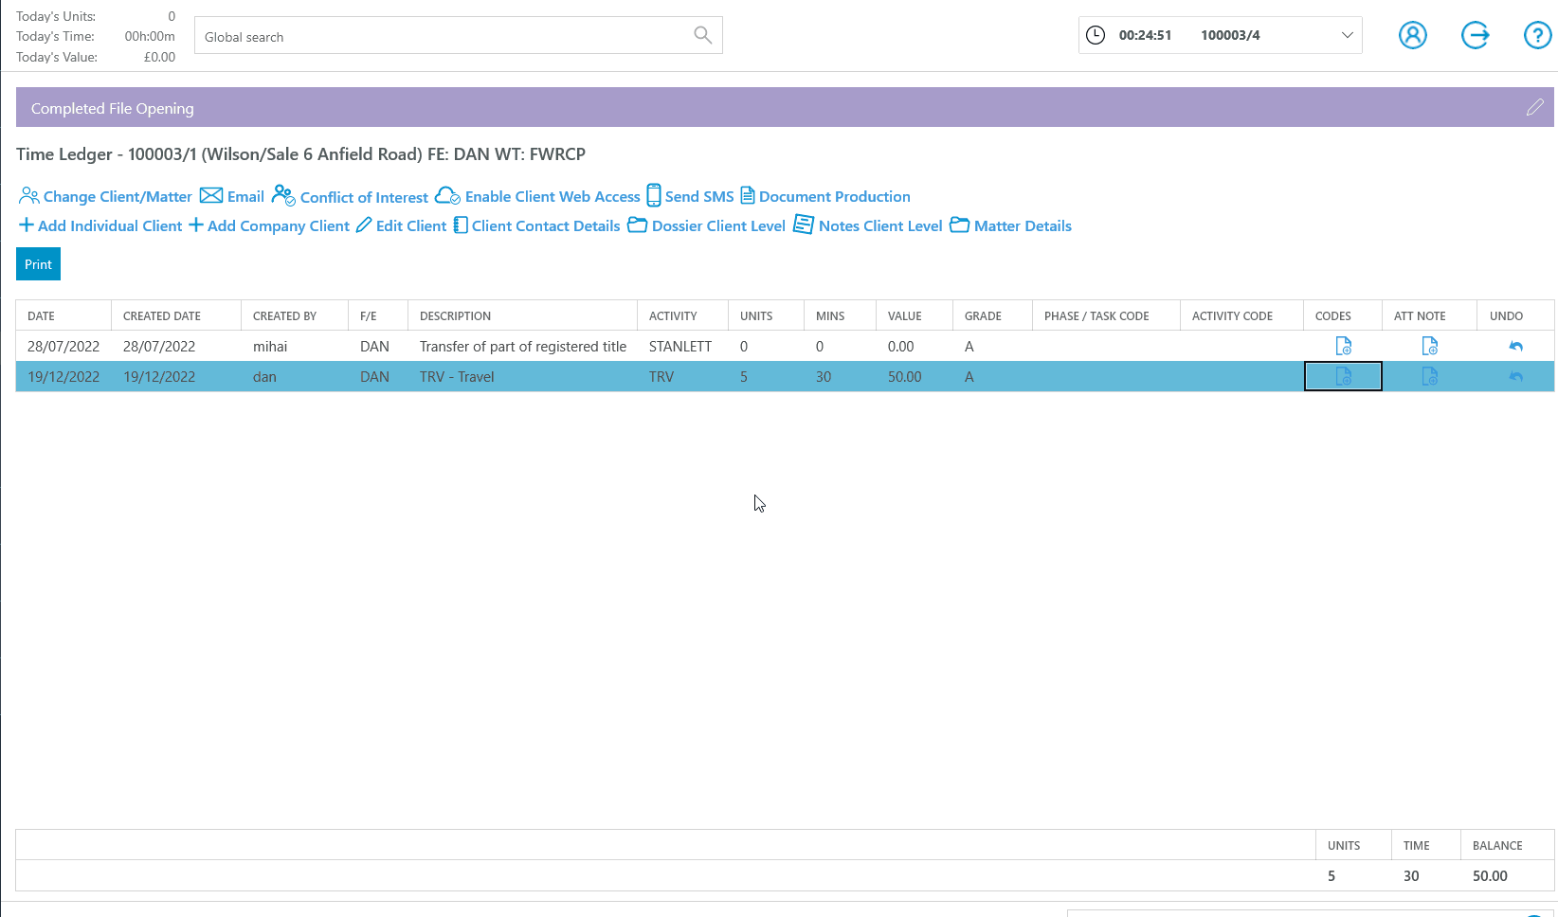Sort by CREATED DATE column header
This screenshot has width=1558, height=917.
(x=176, y=315)
